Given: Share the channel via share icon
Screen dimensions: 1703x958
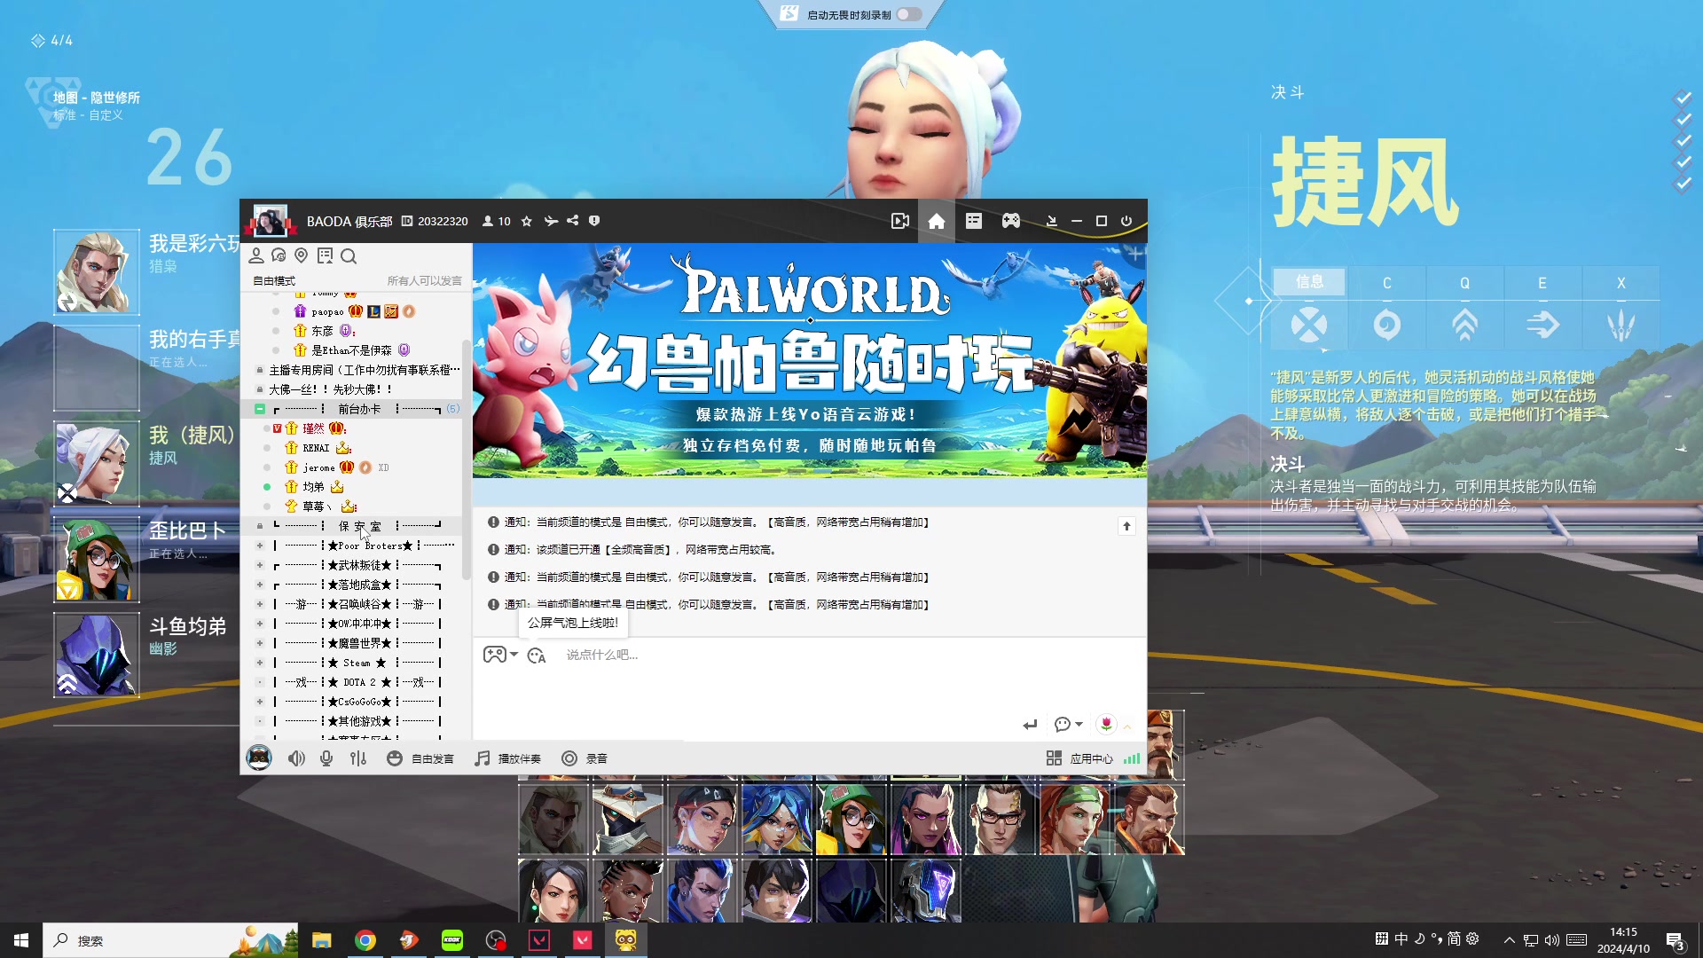Looking at the screenshot, I should click(x=573, y=221).
